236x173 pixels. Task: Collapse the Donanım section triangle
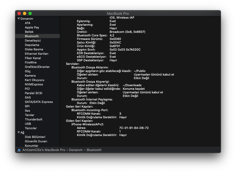click(x=19, y=19)
